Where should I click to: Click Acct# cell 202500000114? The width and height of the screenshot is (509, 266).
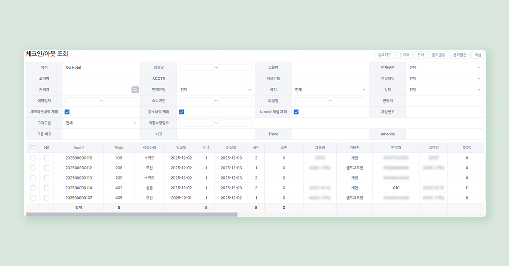[78, 188]
